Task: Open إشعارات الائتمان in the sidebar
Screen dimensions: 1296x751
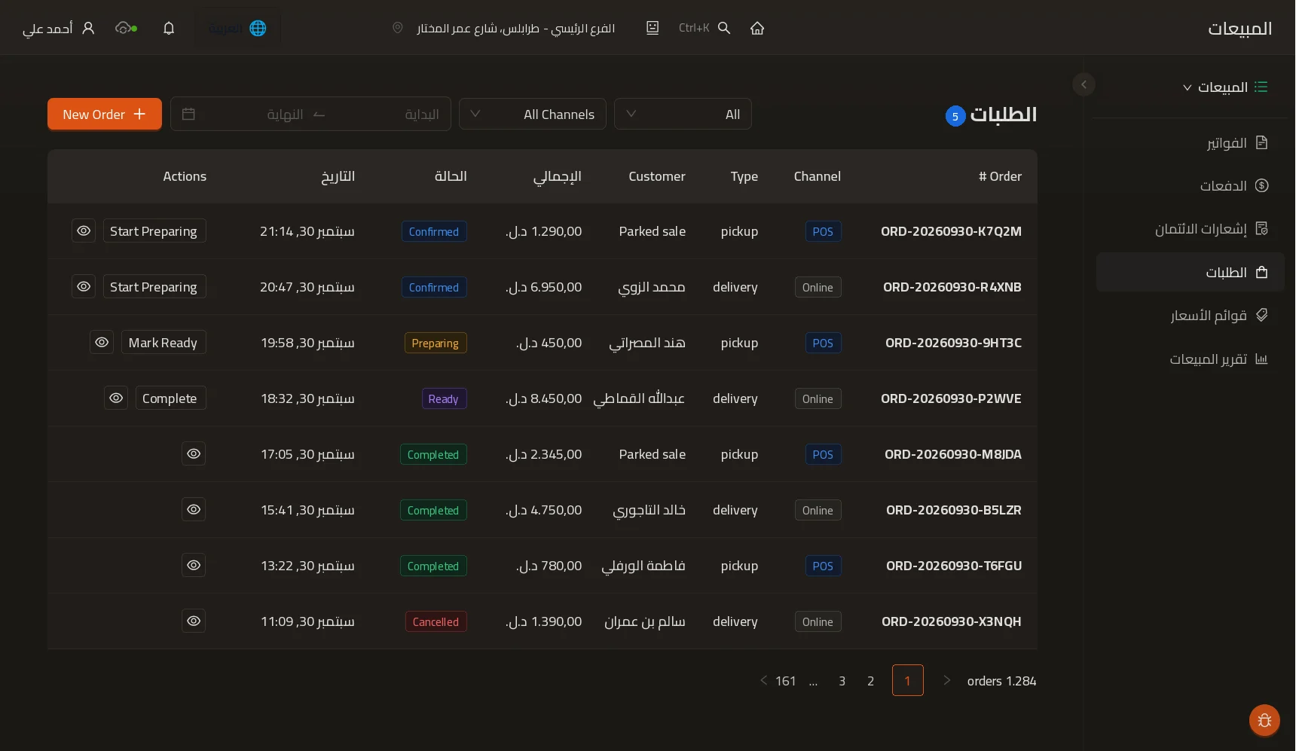Action: 1191,228
